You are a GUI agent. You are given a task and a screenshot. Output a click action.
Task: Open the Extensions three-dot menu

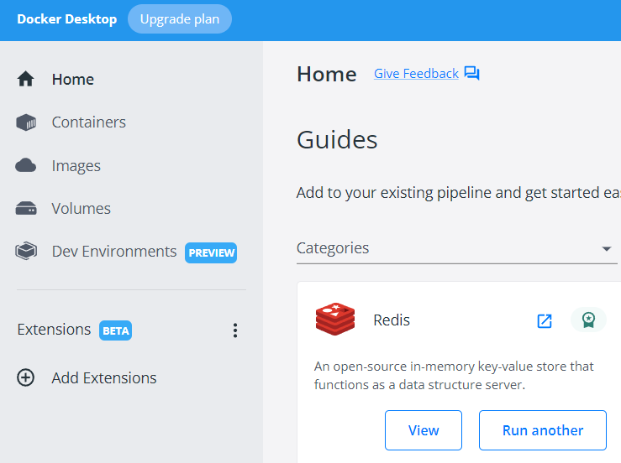pos(235,330)
